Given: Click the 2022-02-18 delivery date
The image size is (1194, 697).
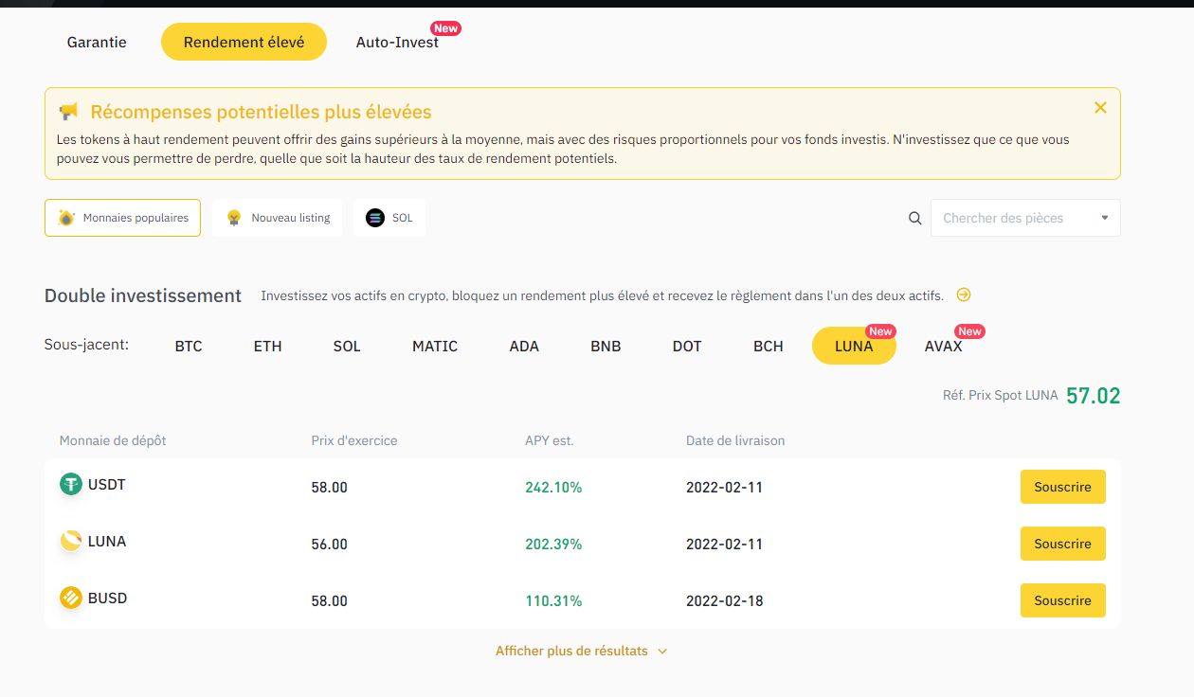Looking at the screenshot, I should (x=725, y=601).
